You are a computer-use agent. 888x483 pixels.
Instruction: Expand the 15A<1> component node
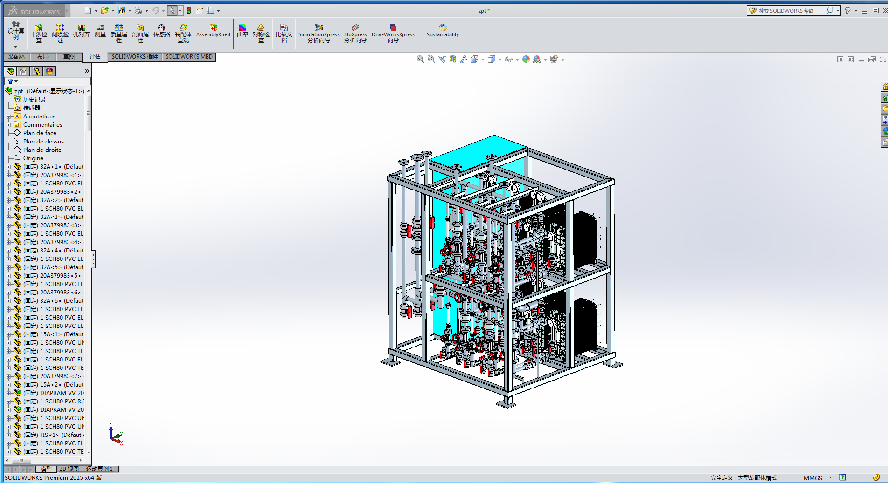(8, 334)
